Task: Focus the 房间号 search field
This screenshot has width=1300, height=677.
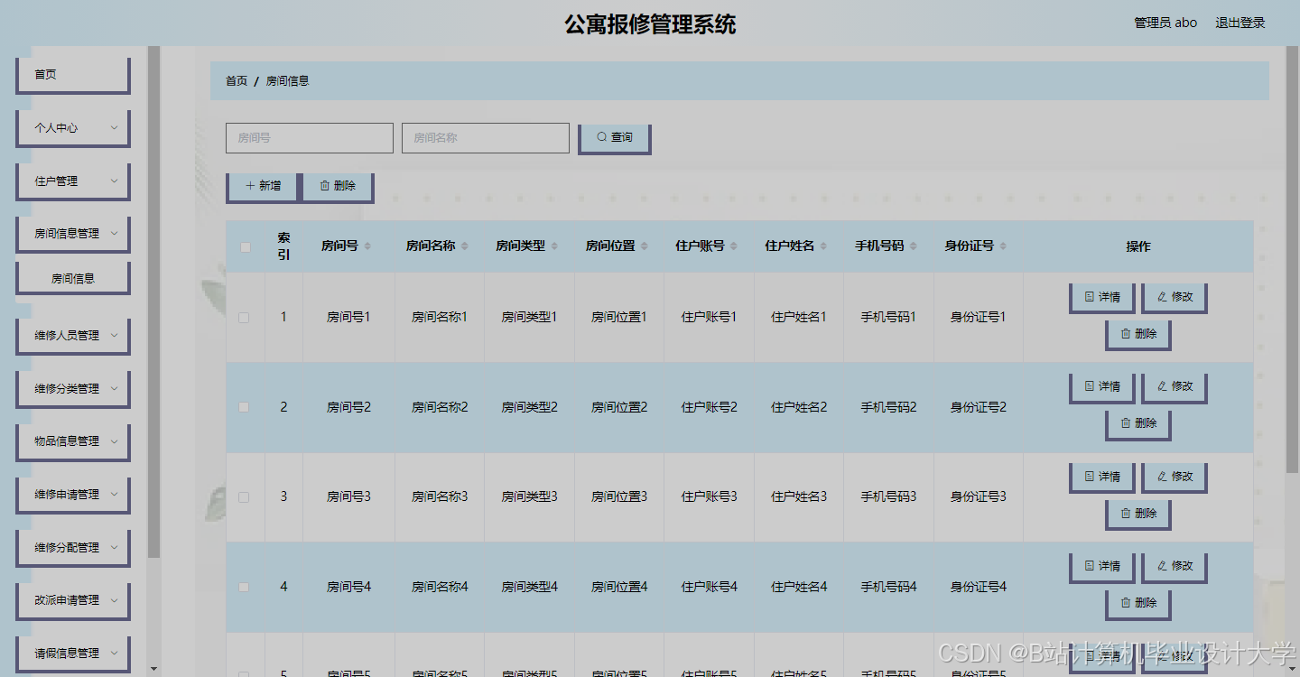Action: pyautogui.click(x=310, y=138)
